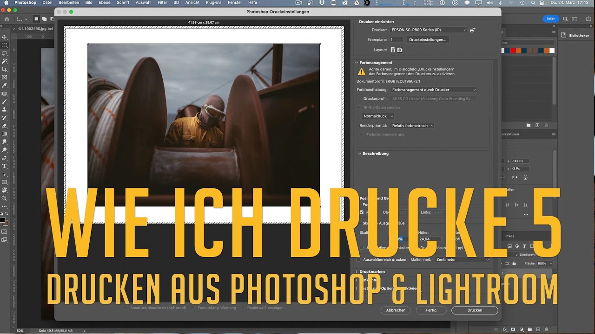Open the Datei menu
Viewport: 595px width, 334px height.
pos(47,3)
